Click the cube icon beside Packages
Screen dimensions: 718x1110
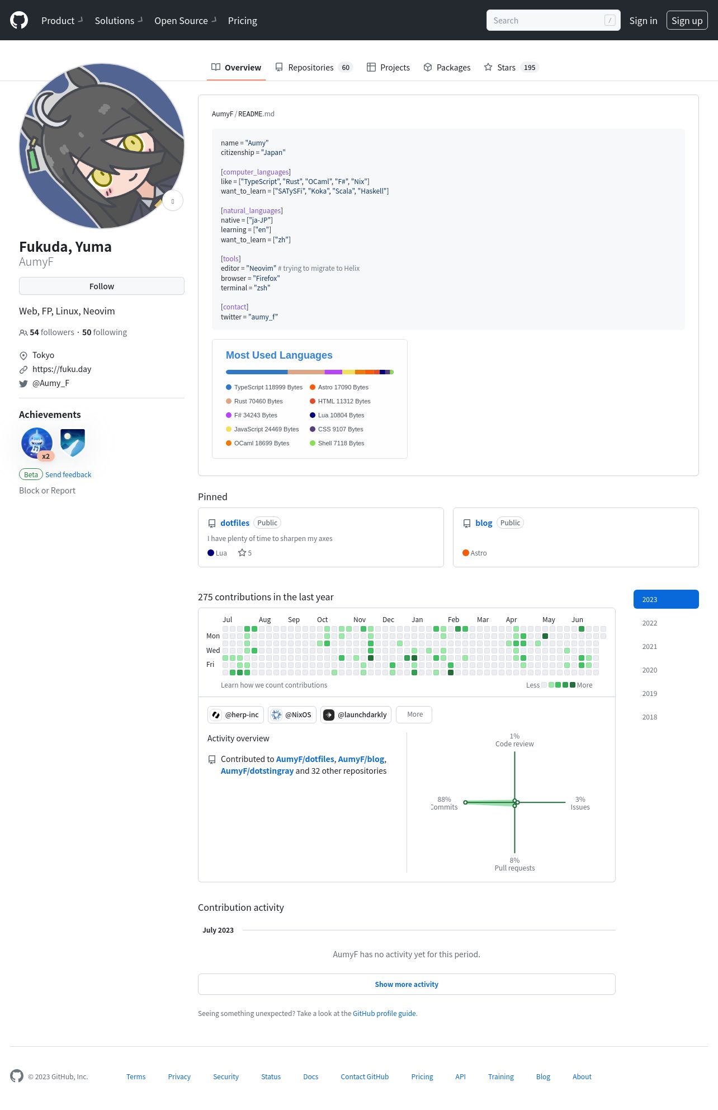click(x=428, y=67)
